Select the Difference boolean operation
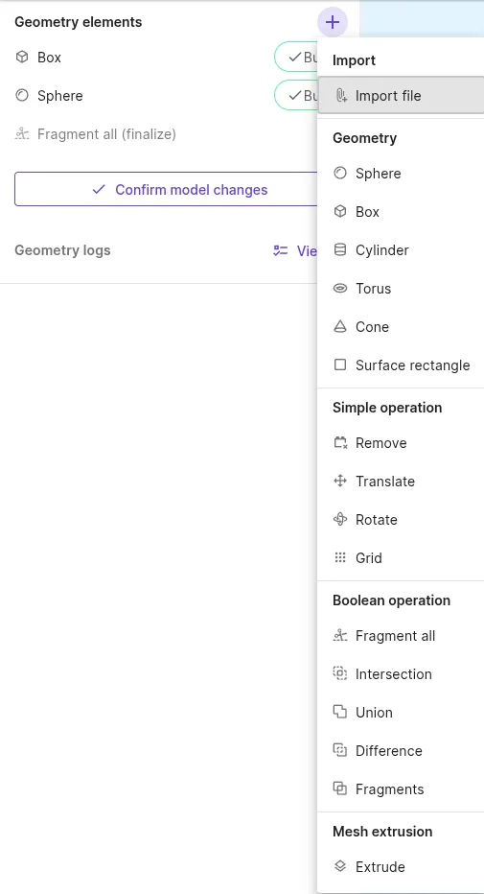The height and width of the screenshot is (894, 484). point(401,751)
